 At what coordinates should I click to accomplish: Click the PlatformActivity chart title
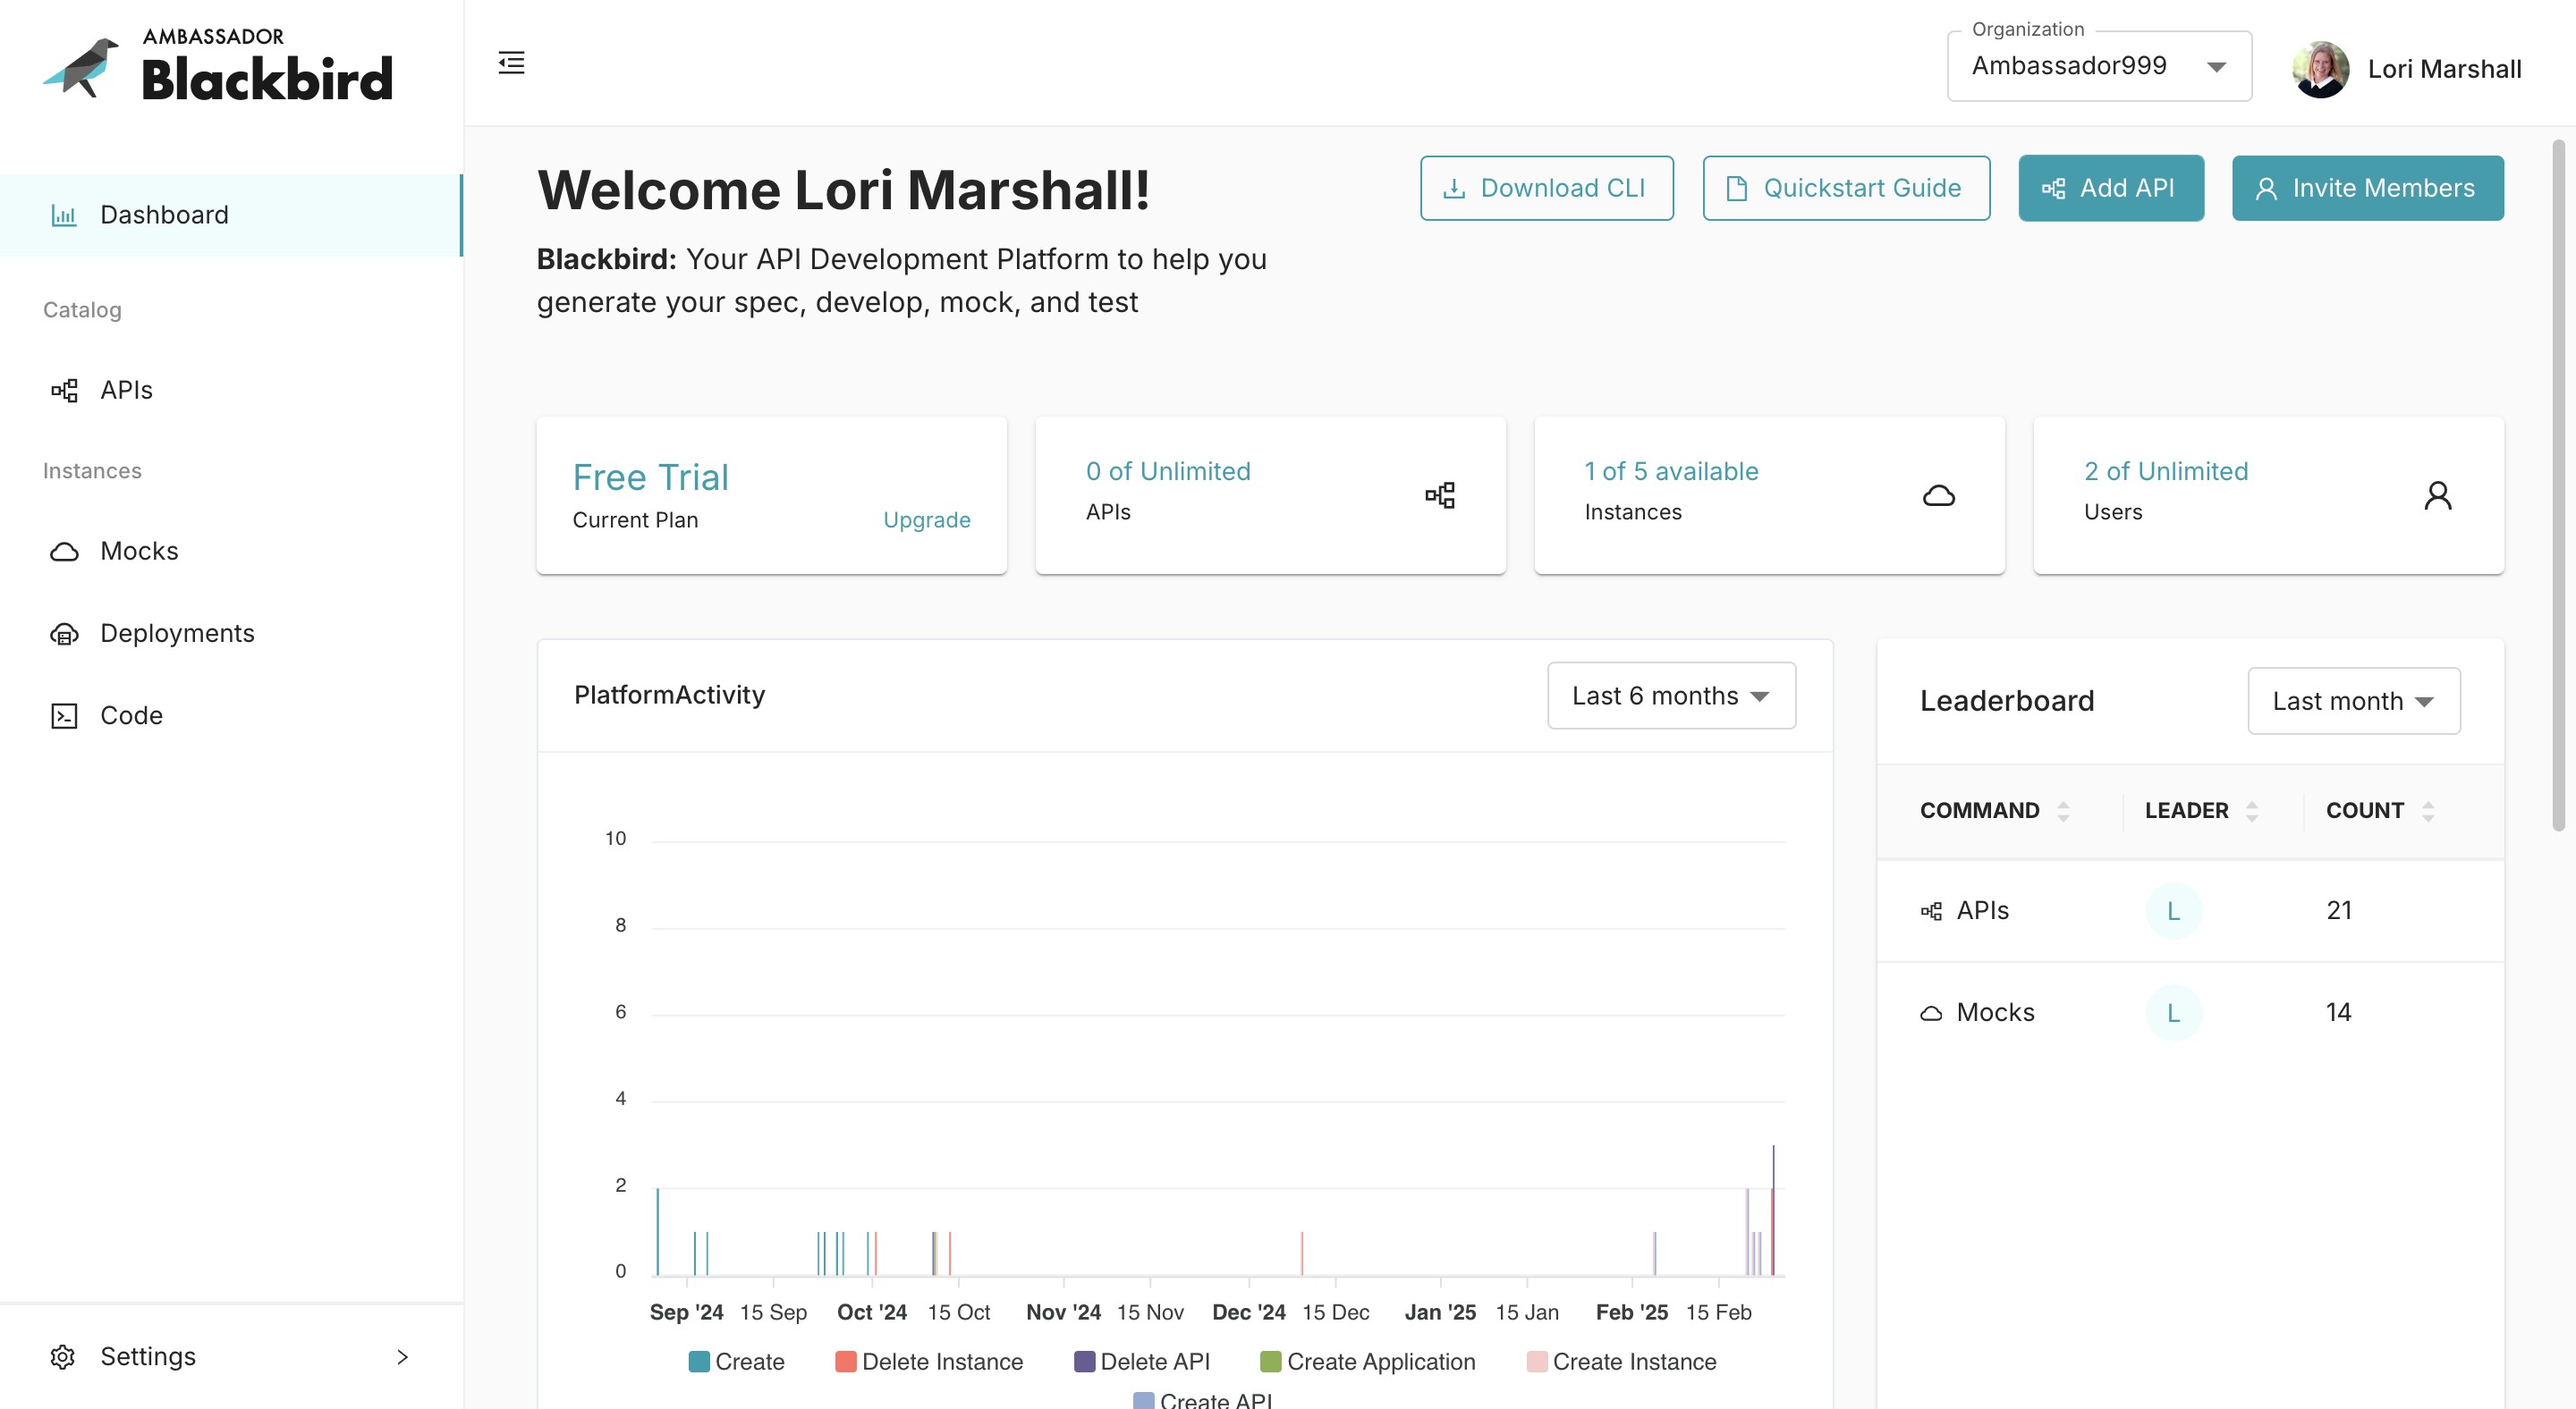pos(669,695)
